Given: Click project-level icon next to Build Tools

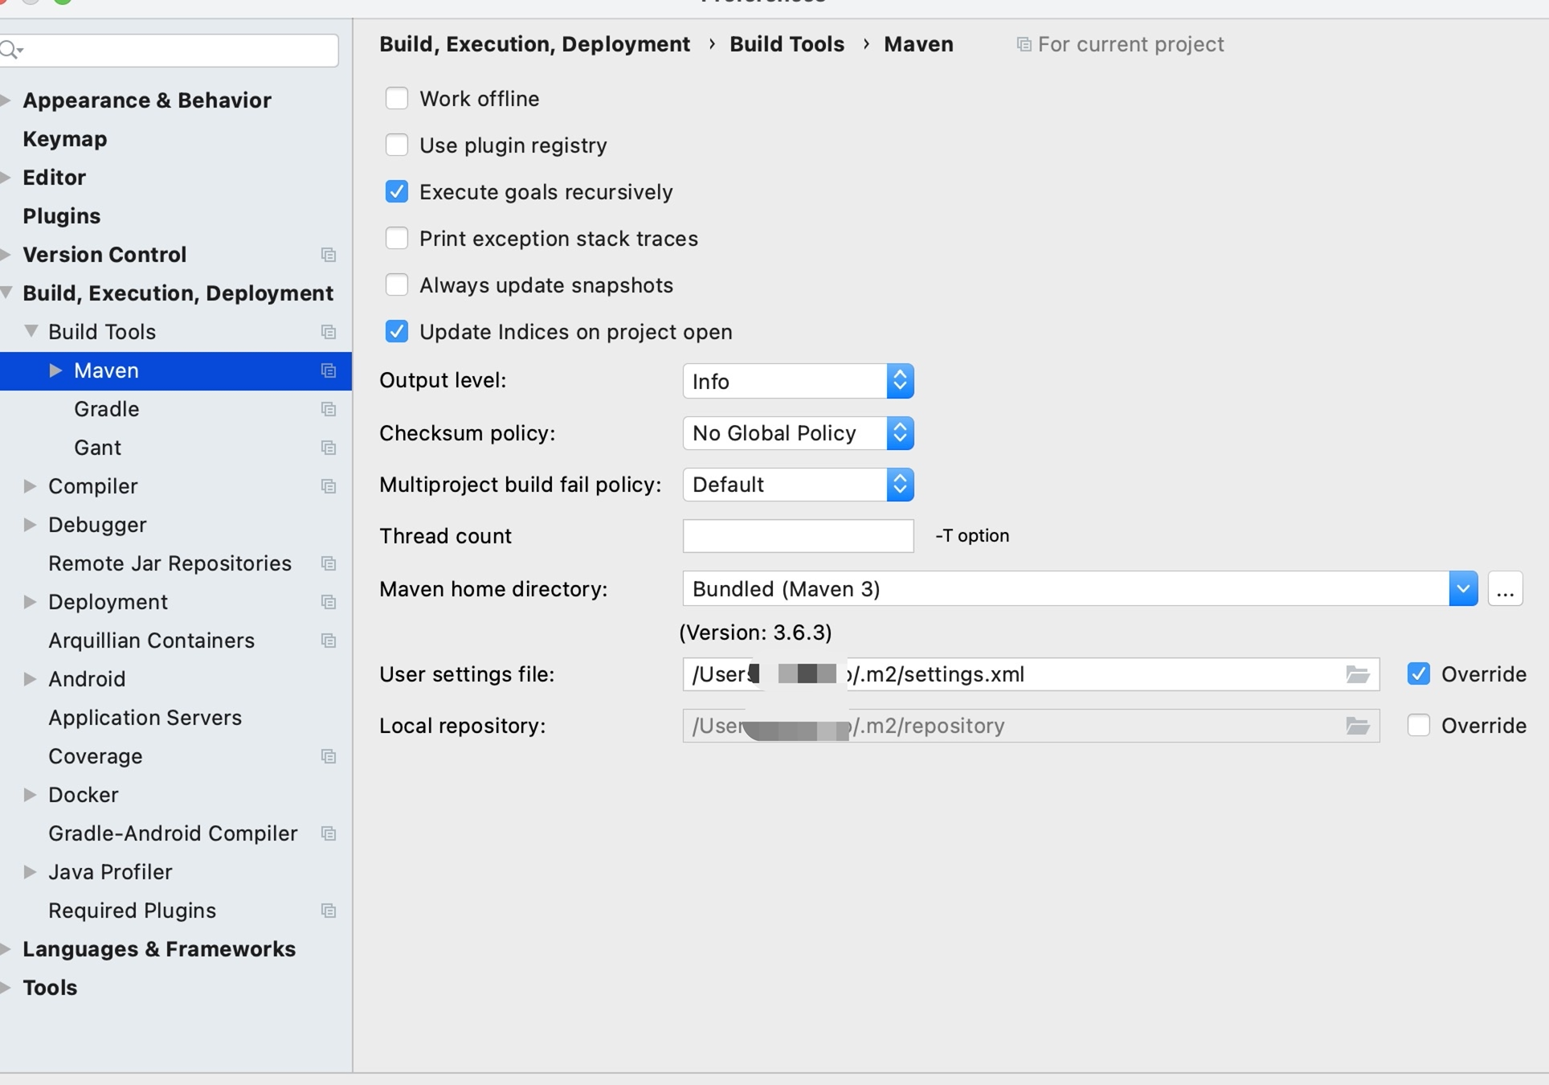Looking at the screenshot, I should coord(329,332).
